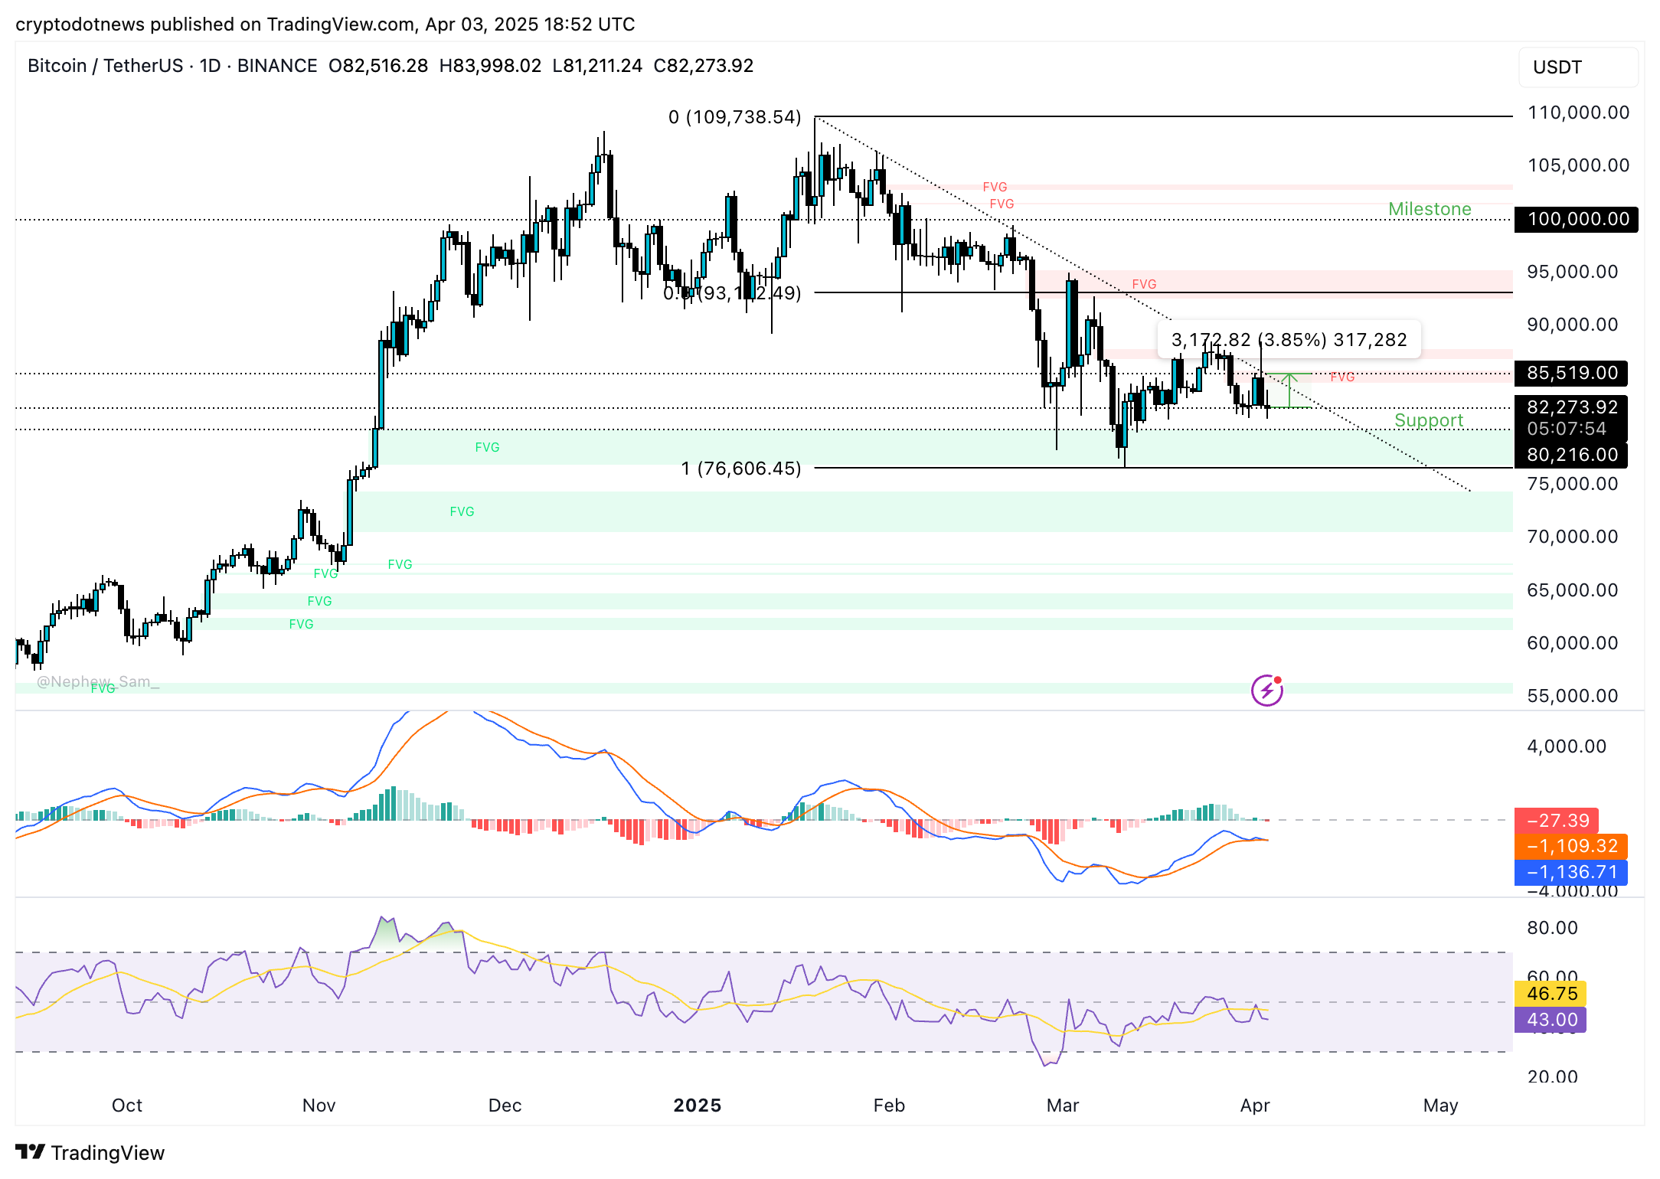
Task: Click the TradingView logo icon
Action: (x=31, y=1151)
